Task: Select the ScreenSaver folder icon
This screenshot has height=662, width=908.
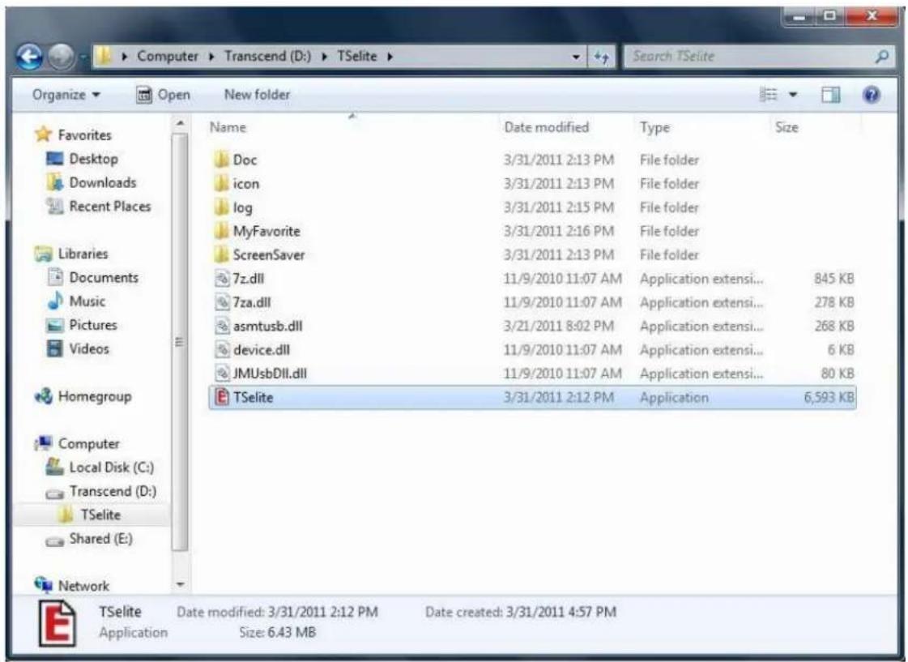Action: coord(221,255)
